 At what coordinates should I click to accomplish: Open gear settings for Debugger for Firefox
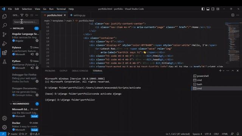(x=37, y=82)
